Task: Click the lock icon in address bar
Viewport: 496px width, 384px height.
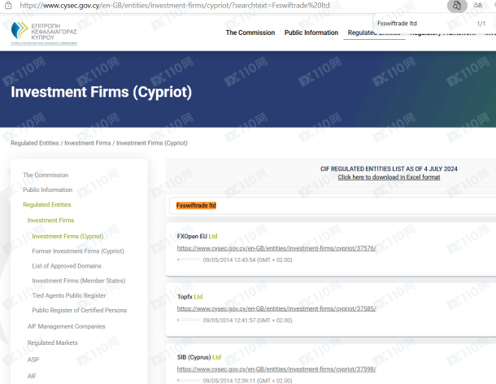Action: [x=8, y=6]
